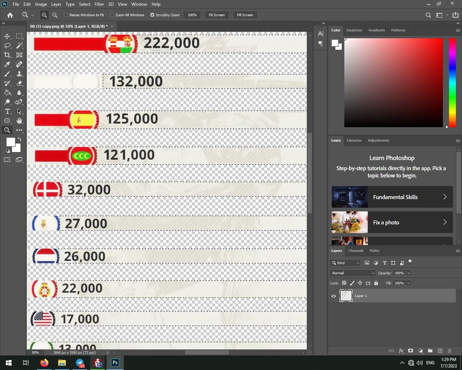This screenshot has width=462, height=370.
Task: Select the Hand tool
Action: click(x=19, y=121)
